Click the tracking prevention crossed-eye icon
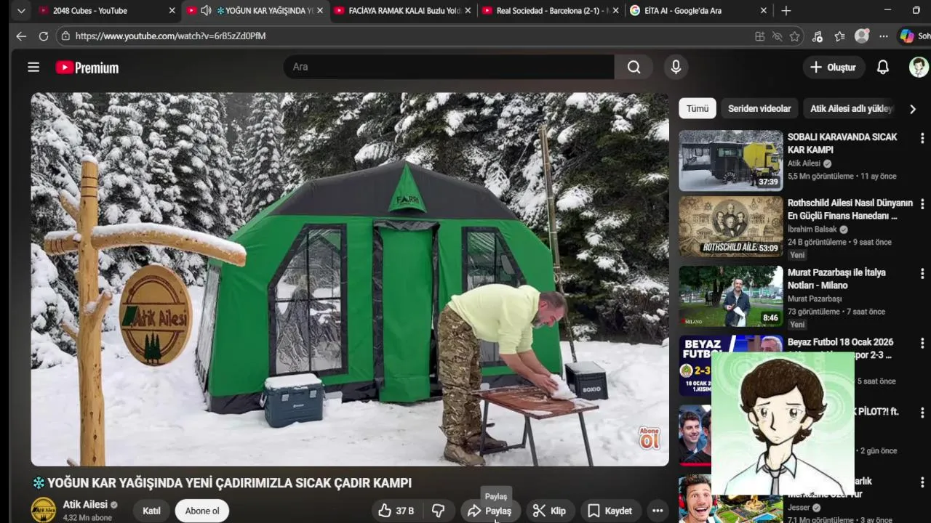This screenshot has width=931, height=523. [777, 36]
